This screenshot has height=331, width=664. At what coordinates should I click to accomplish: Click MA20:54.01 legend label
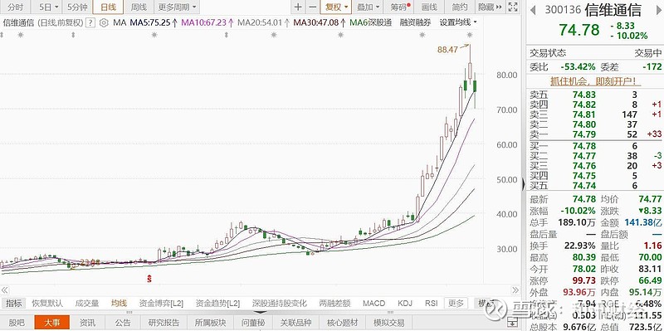click(263, 22)
